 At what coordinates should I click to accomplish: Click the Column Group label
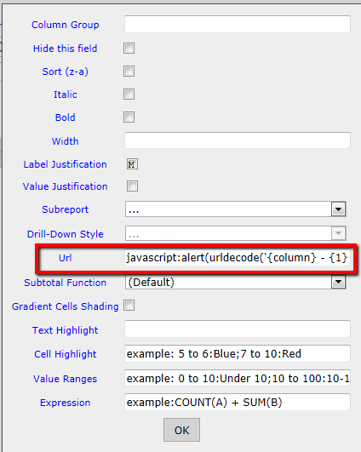click(x=66, y=25)
